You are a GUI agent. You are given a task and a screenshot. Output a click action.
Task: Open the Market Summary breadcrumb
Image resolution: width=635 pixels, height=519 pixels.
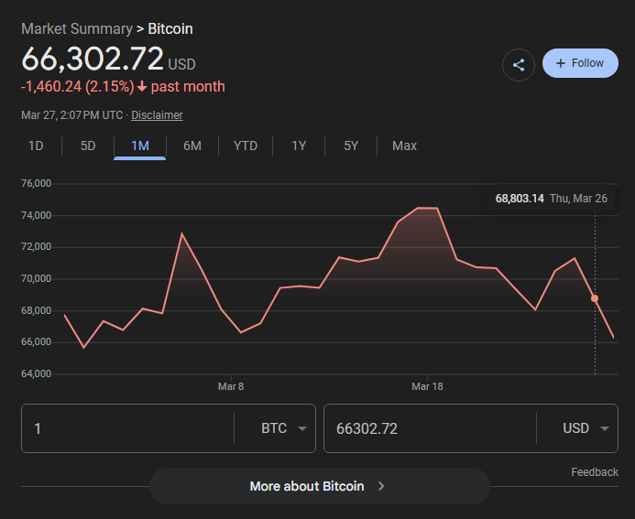[77, 28]
